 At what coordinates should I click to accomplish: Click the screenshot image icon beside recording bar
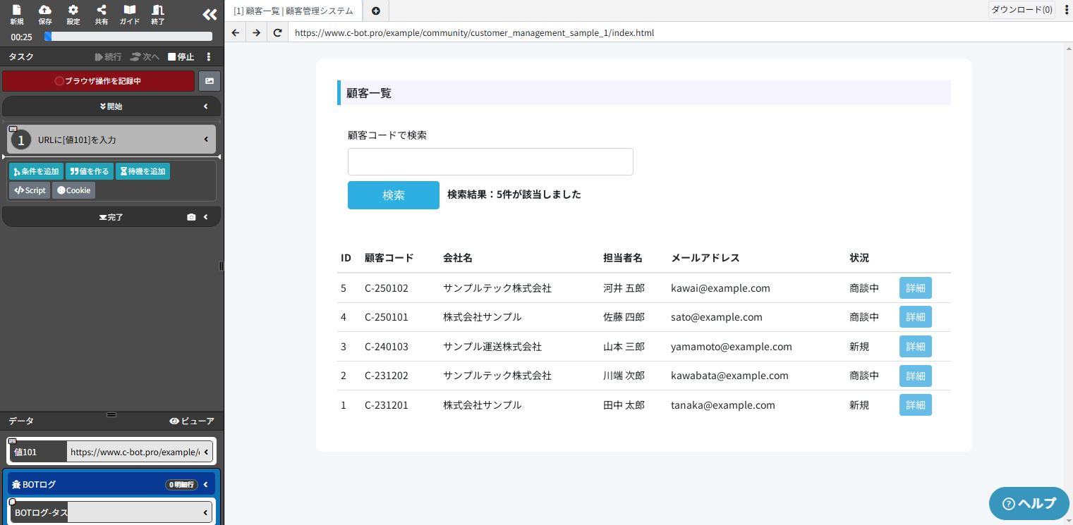(210, 81)
